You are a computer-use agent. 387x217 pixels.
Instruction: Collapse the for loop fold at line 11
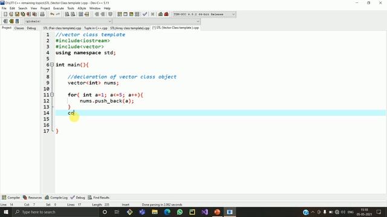52,95
